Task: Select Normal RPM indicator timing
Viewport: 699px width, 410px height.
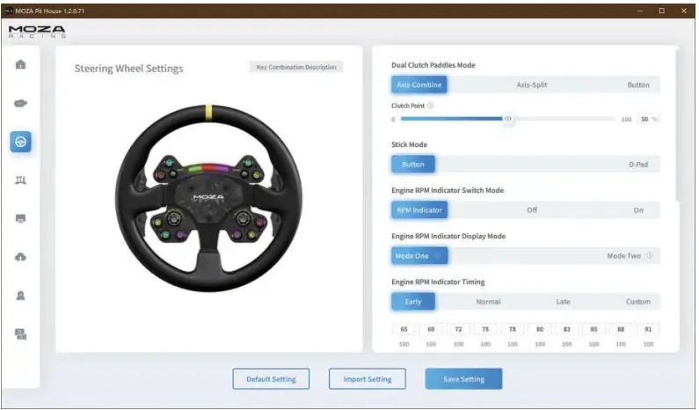Action: click(x=488, y=302)
